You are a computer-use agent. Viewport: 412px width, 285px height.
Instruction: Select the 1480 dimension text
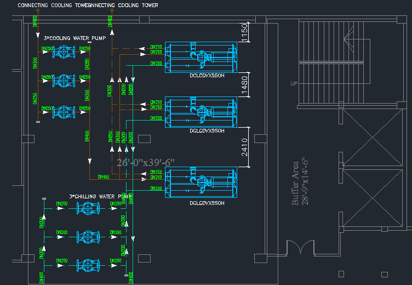coord(245,86)
